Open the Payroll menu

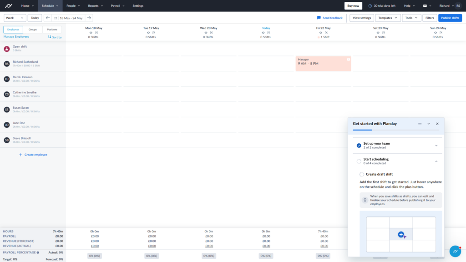coord(118,5)
